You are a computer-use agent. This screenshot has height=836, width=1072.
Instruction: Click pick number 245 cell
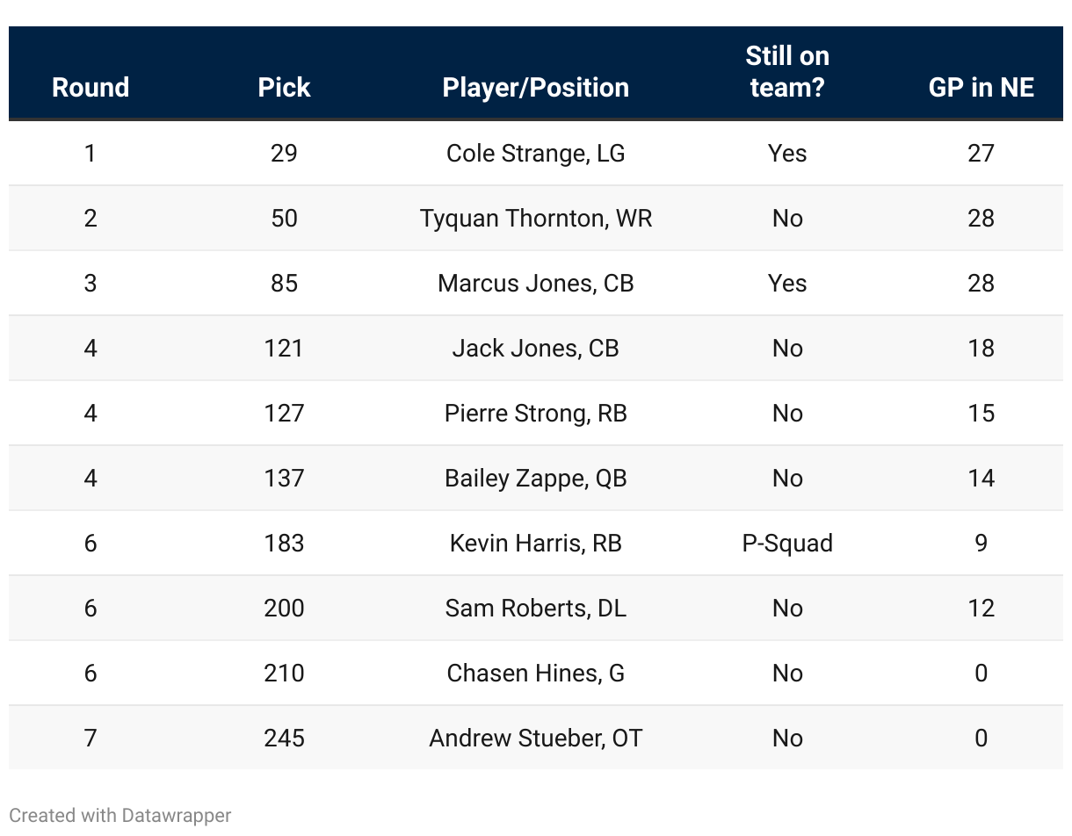(x=284, y=739)
